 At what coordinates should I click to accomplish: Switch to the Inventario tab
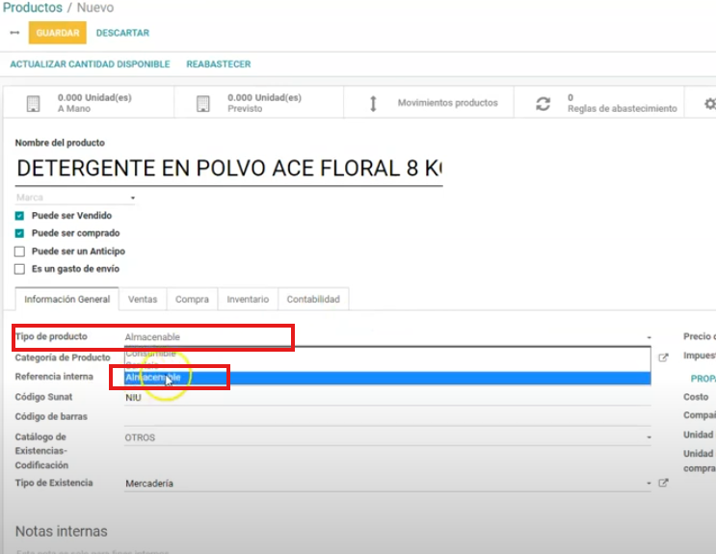pyautogui.click(x=248, y=299)
